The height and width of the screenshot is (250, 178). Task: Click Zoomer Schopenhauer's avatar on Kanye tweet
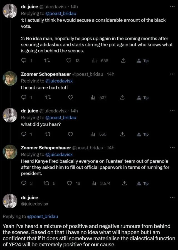pyautogui.click(x=10, y=152)
